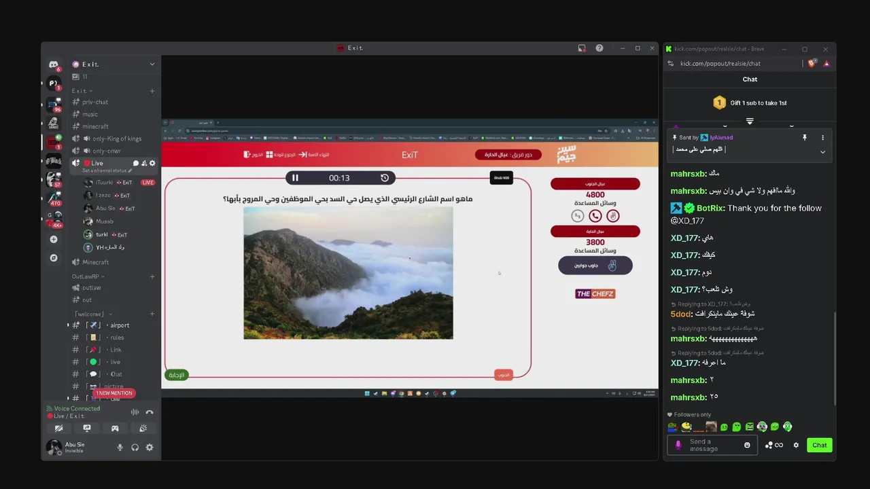This screenshot has width=870, height=489.
Task: Click the call-a-friend help icon
Action: (x=595, y=216)
